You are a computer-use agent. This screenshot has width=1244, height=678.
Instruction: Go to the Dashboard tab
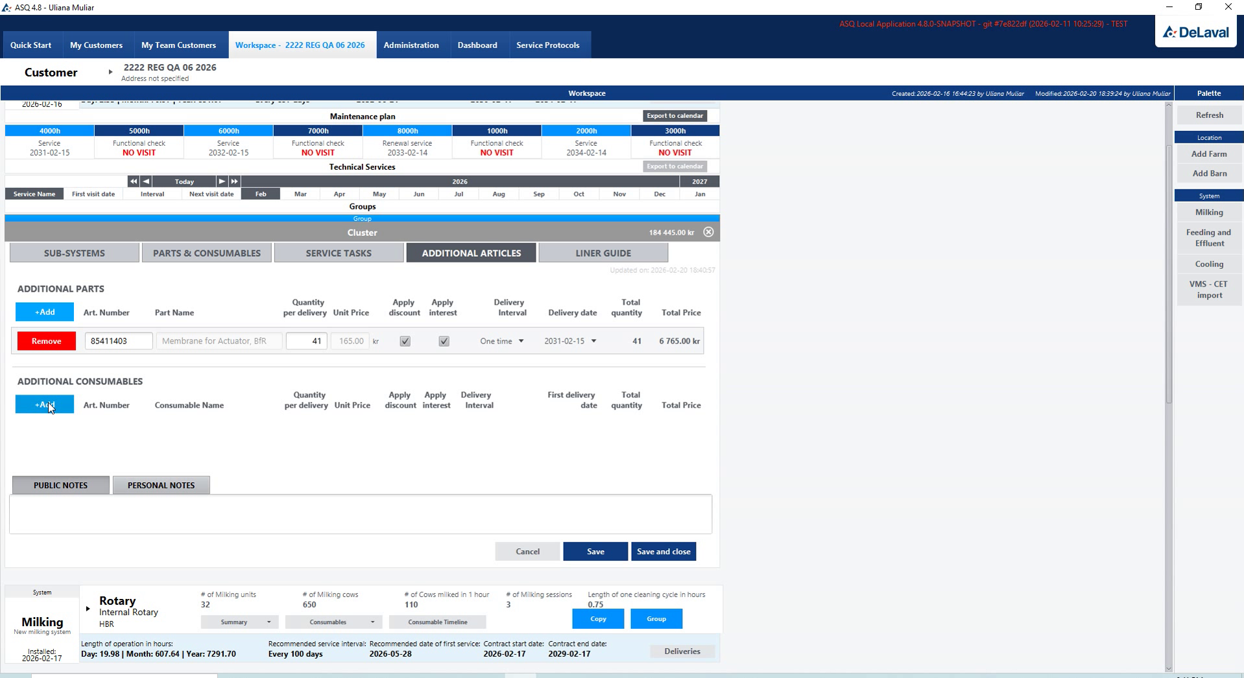(477, 45)
